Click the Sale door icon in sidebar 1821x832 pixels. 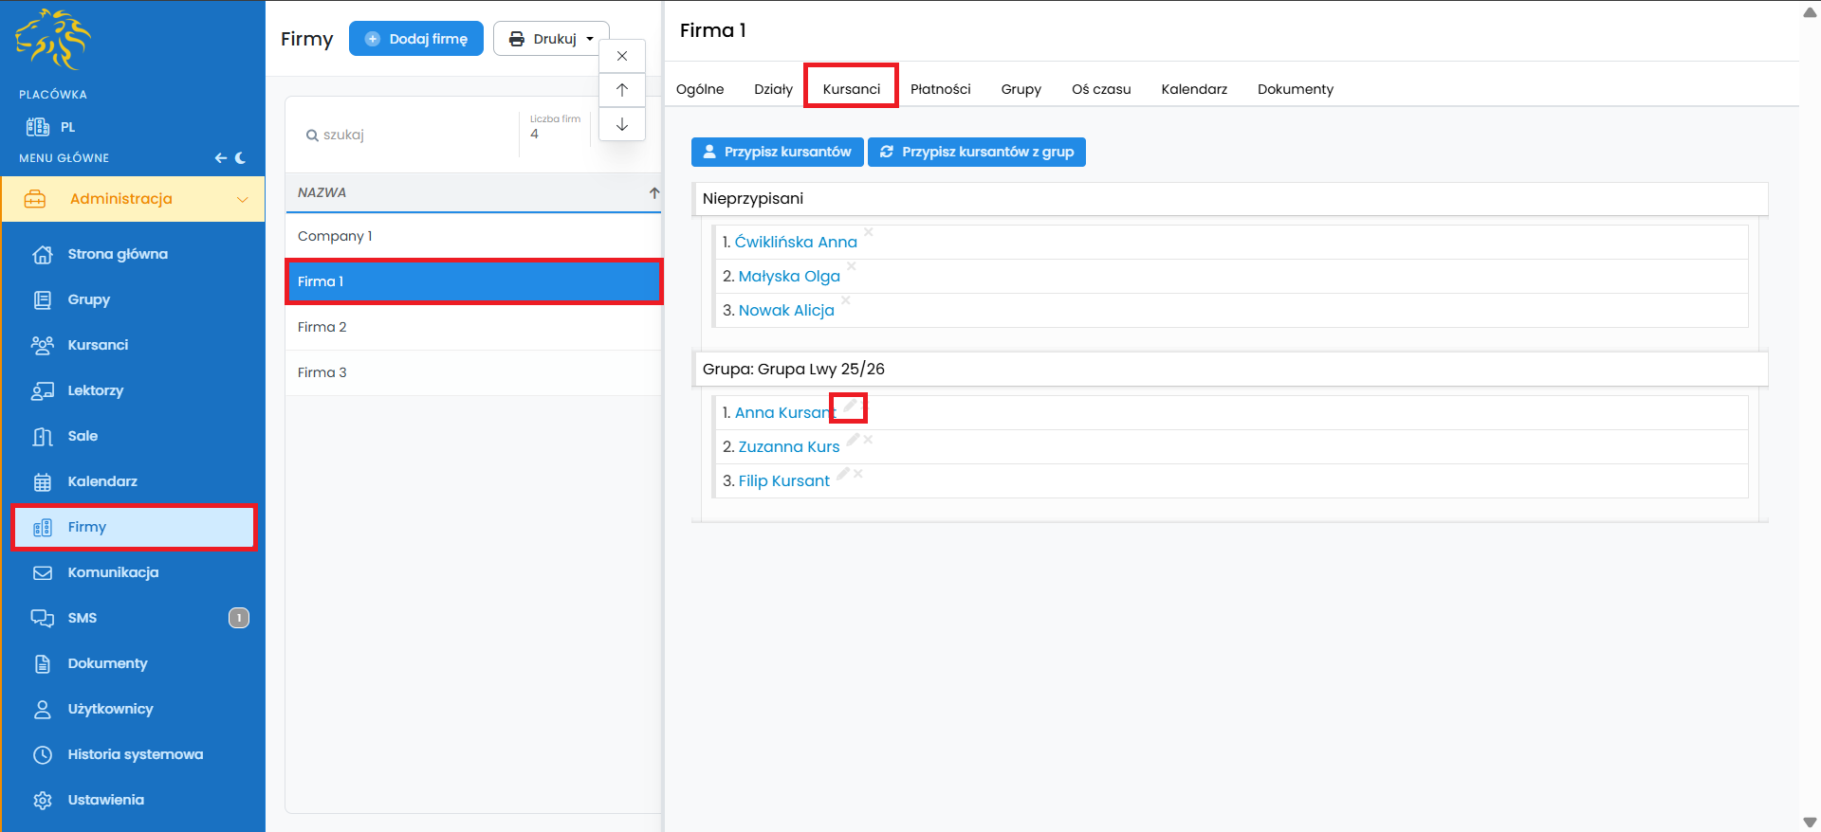[x=43, y=436]
